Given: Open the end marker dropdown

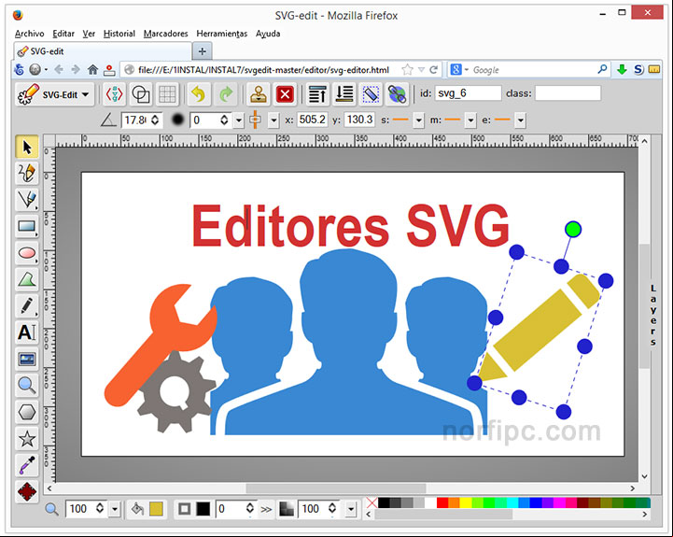Looking at the screenshot, I should coord(520,120).
